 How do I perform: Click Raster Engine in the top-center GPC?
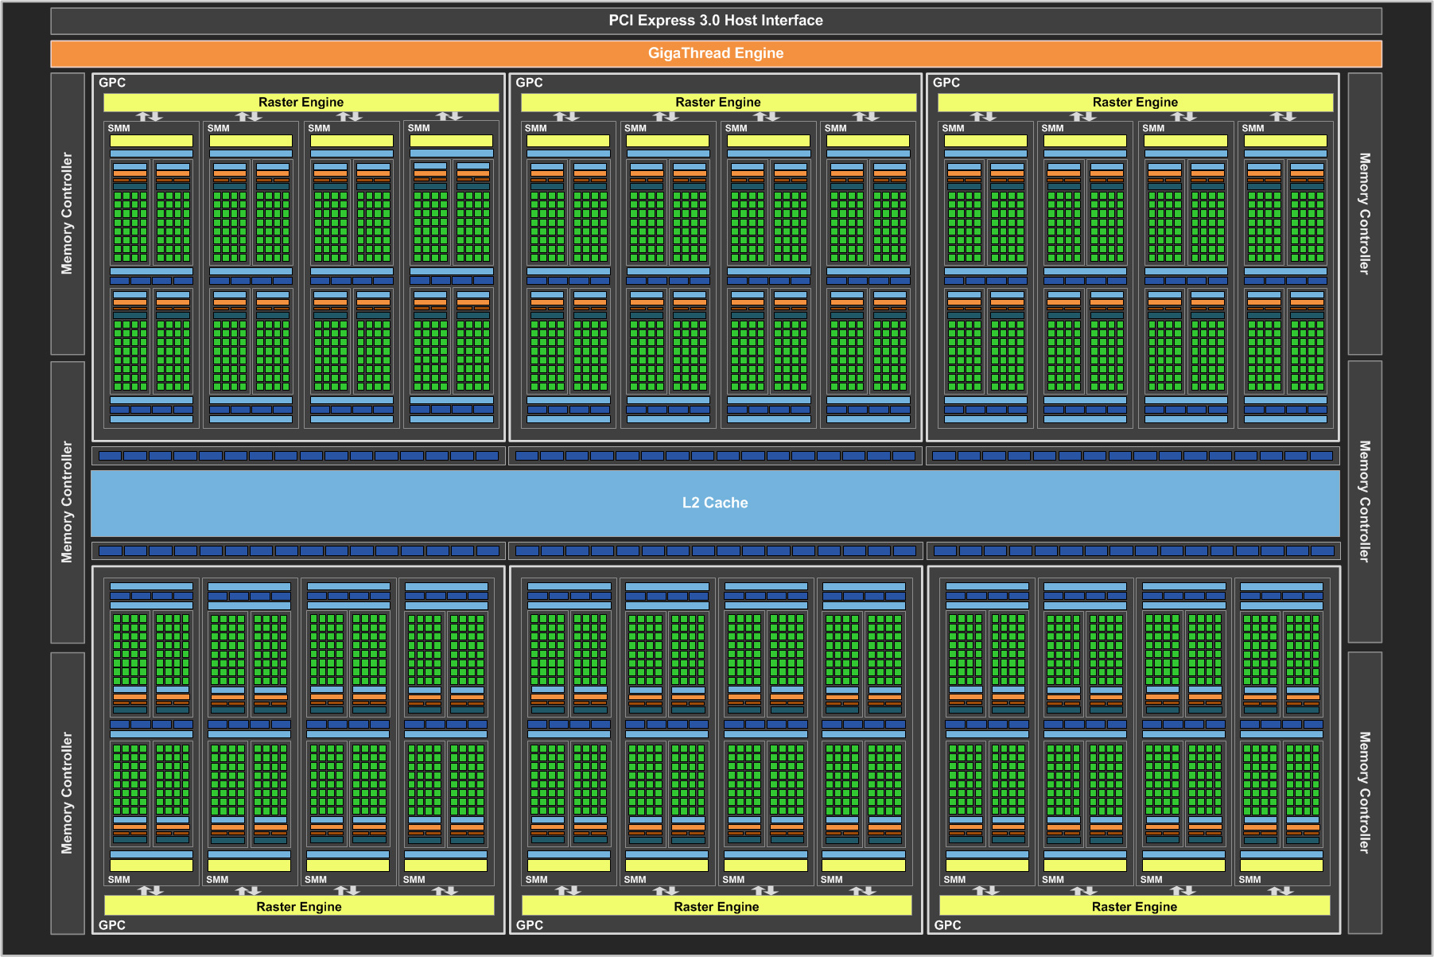click(x=717, y=103)
